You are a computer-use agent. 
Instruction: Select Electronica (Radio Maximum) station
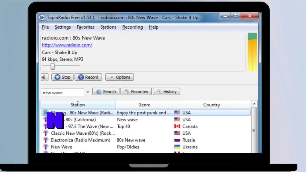point(146,140)
